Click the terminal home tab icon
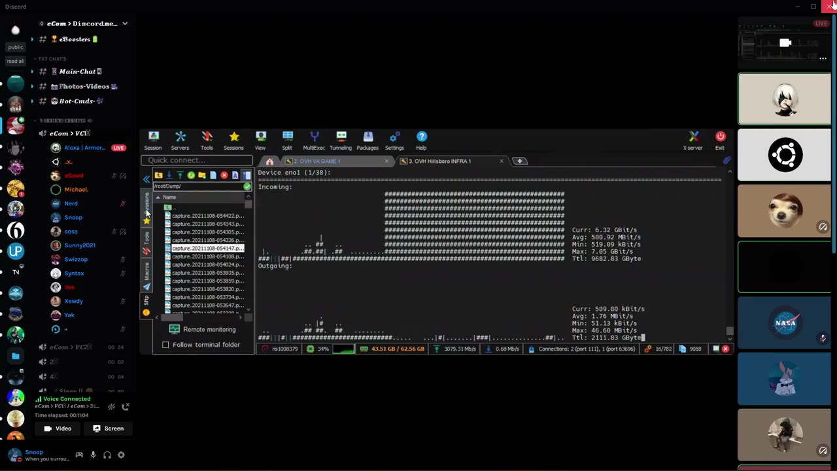 click(269, 162)
